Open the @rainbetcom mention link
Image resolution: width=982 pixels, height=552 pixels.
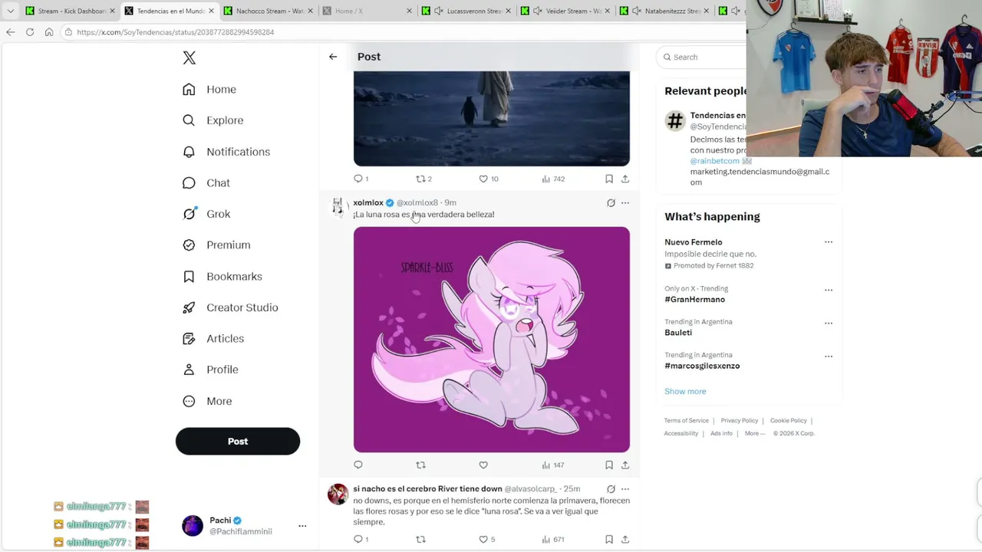714,161
